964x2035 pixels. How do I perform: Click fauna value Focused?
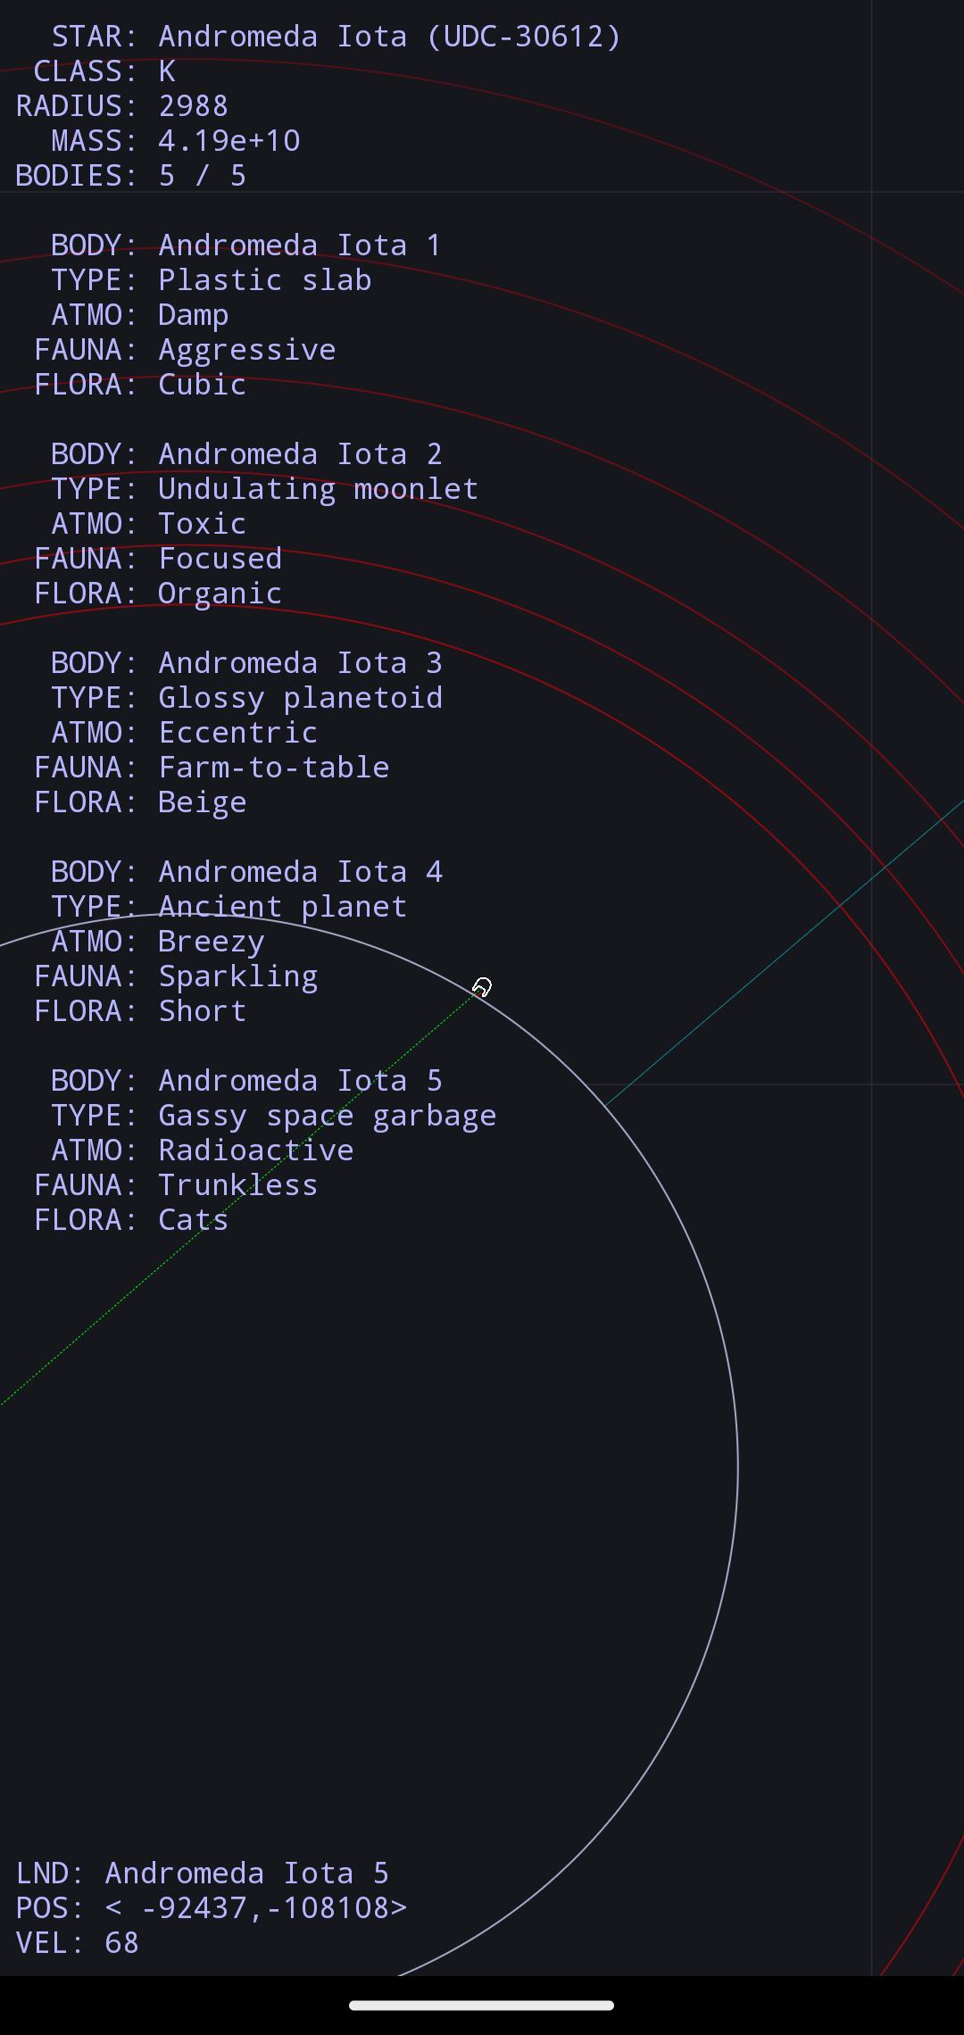point(220,559)
